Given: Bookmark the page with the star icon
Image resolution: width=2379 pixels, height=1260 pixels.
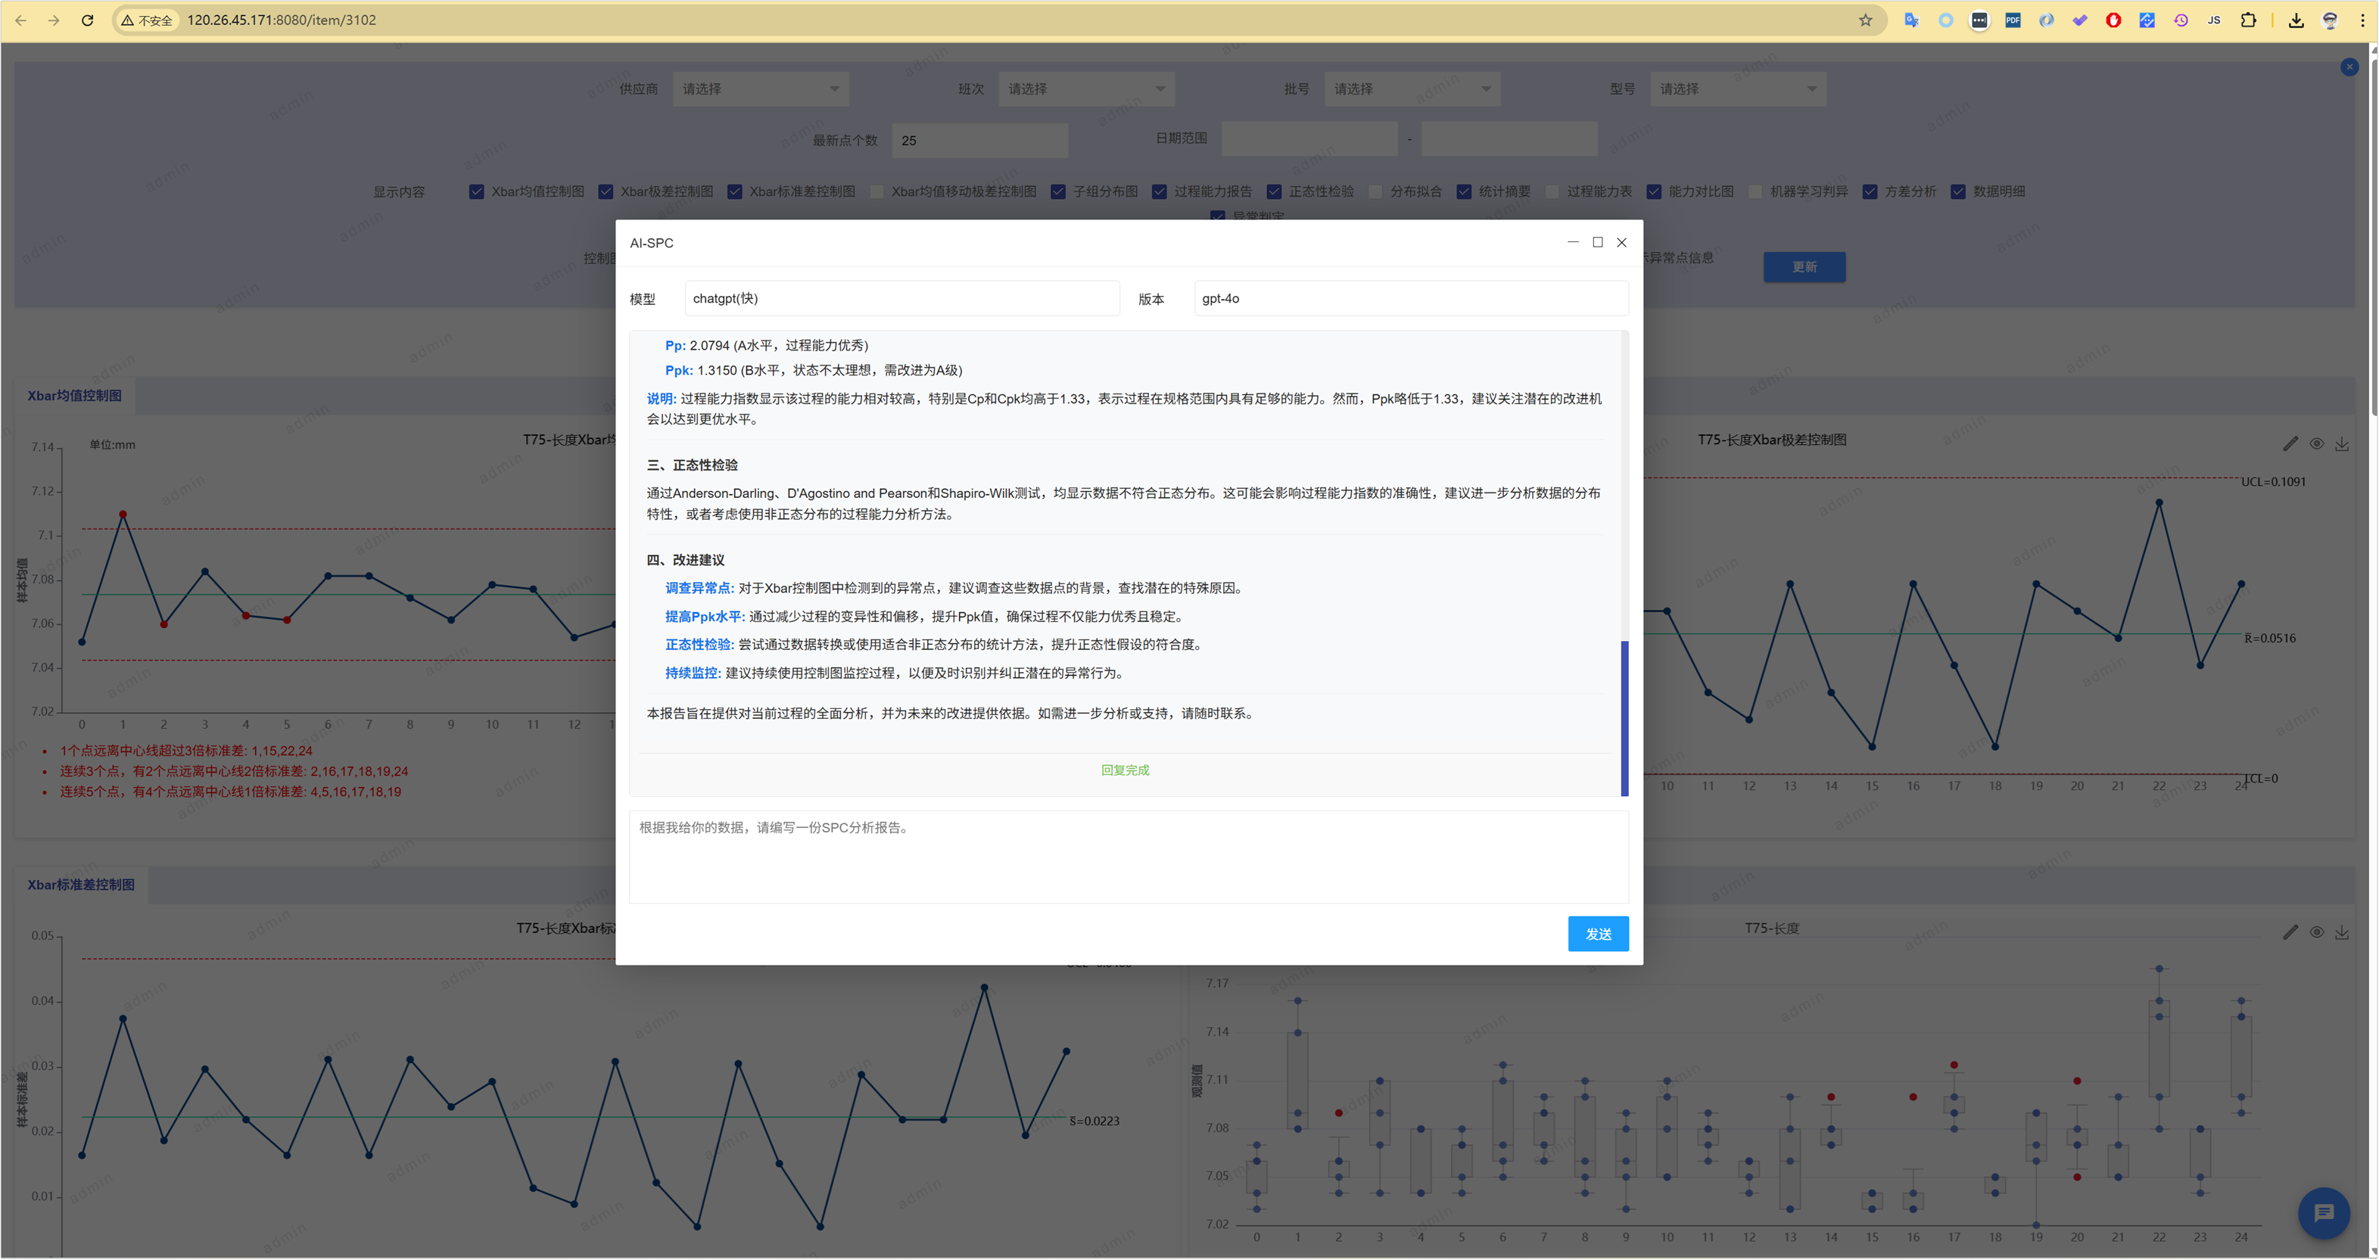Looking at the screenshot, I should tap(1864, 20).
